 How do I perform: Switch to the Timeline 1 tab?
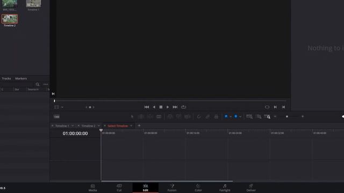tap(62, 126)
